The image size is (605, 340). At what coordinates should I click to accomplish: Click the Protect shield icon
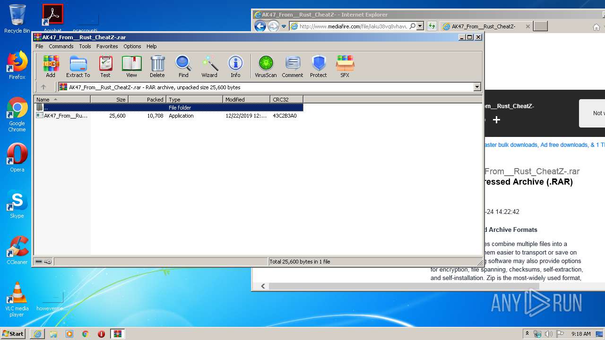(319, 66)
